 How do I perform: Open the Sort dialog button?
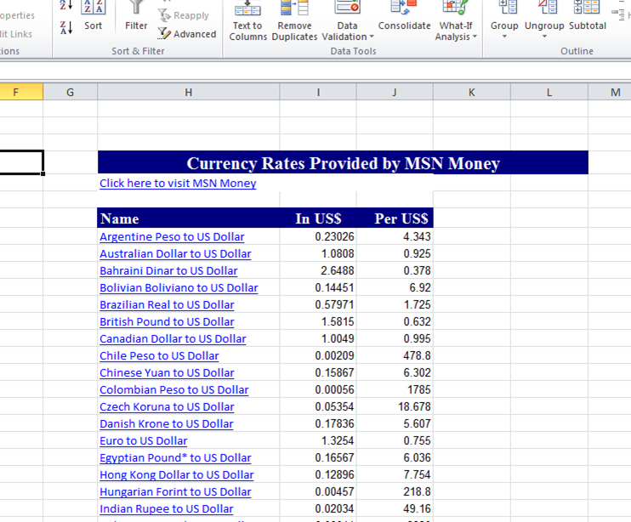click(x=93, y=16)
